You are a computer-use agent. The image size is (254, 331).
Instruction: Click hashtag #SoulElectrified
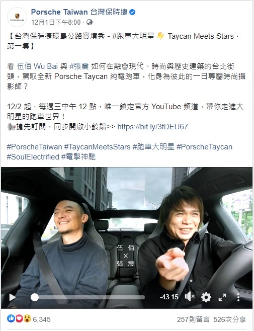click(x=33, y=157)
